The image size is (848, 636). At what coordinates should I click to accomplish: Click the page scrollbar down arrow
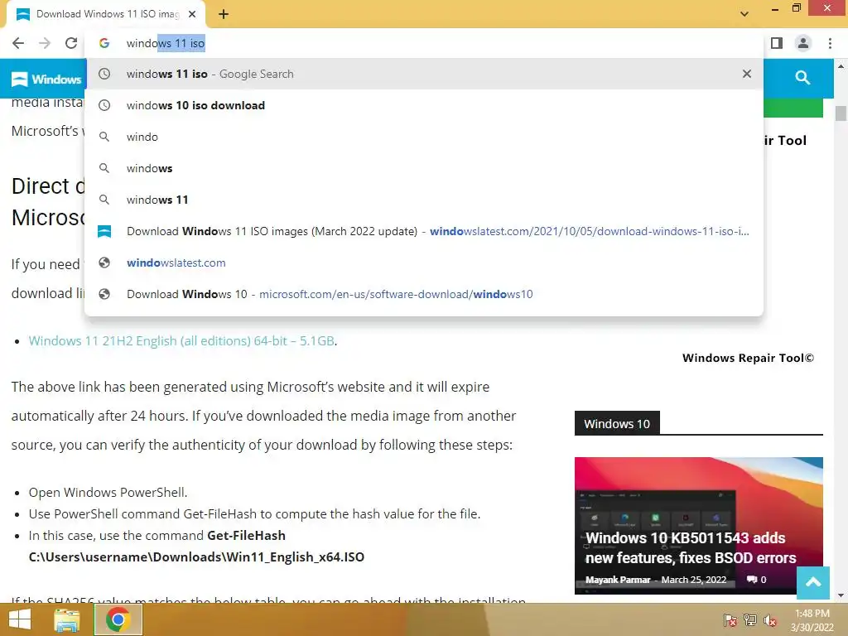tap(841, 595)
